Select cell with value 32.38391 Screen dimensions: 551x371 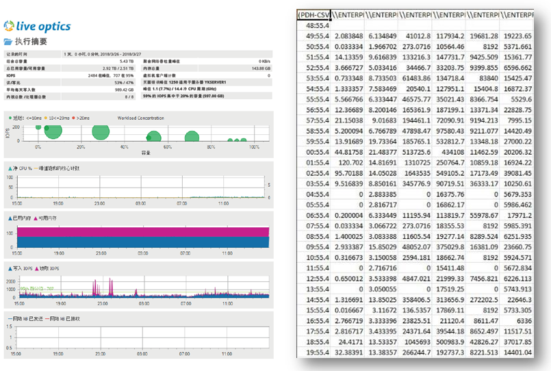[x=348, y=353]
